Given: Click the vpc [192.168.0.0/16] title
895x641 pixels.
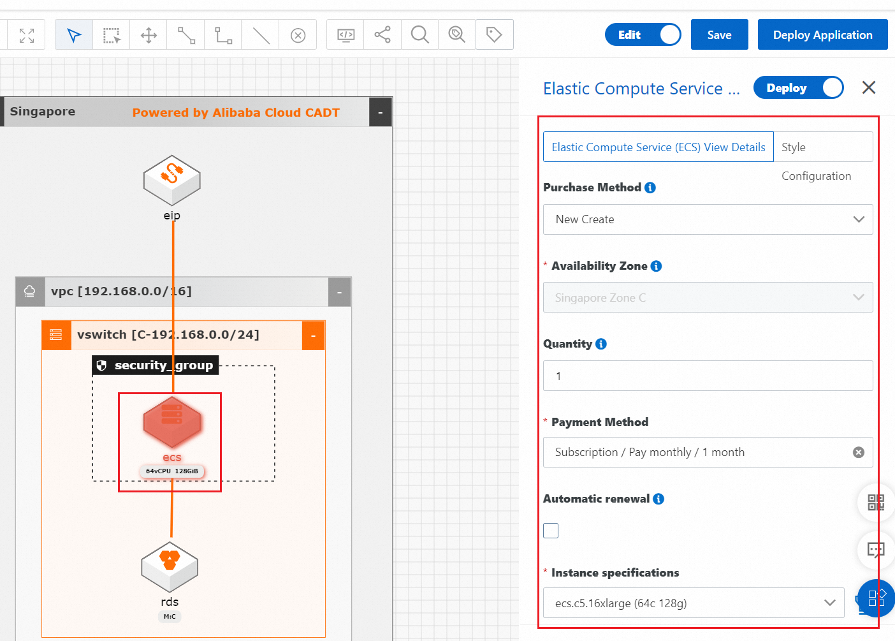Looking at the screenshot, I should coord(122,291).
